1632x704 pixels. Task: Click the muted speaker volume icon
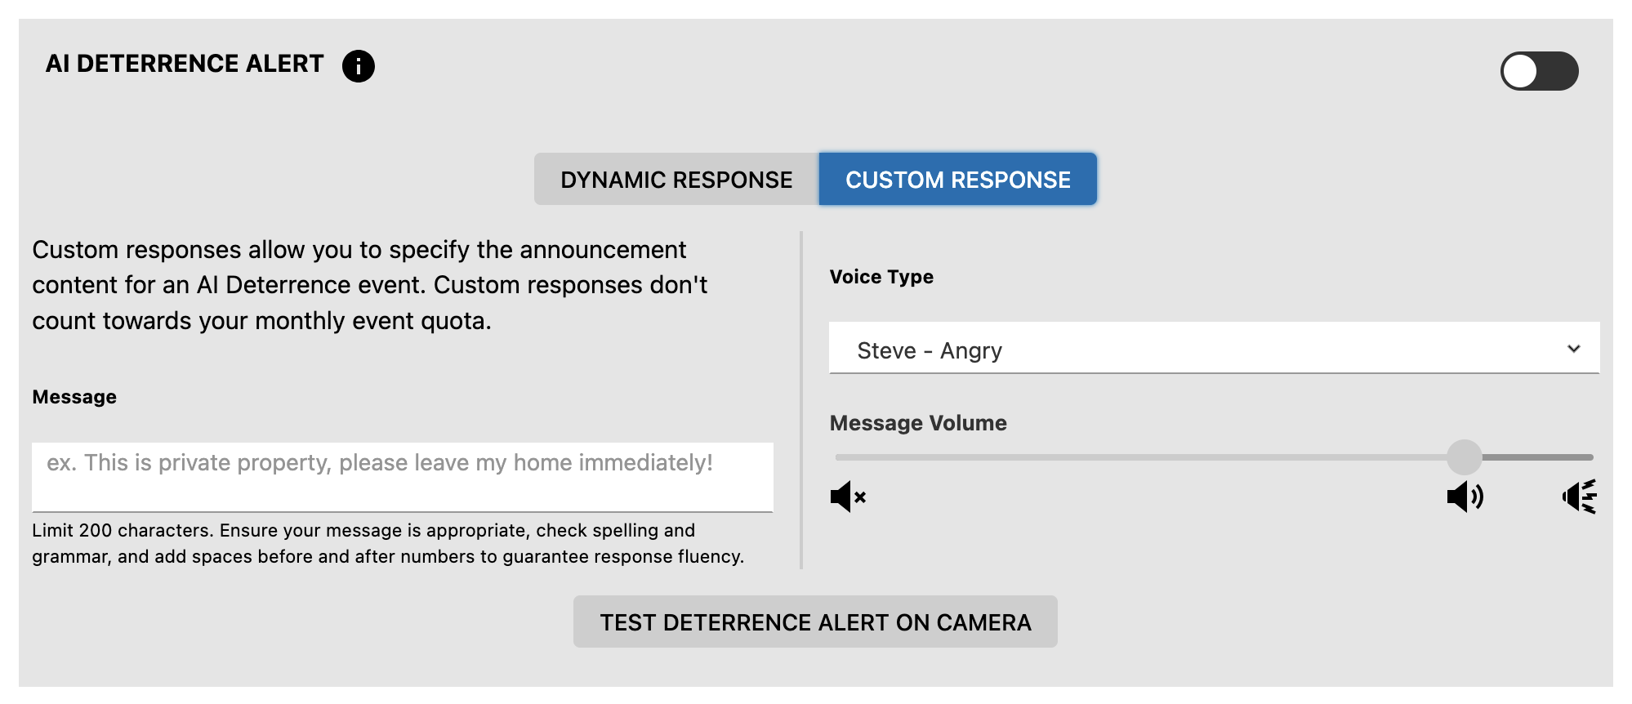coord(848,497)
